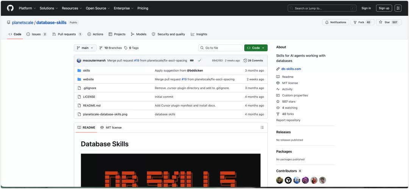Open README outline list icon
409x189 pixels.
click(262, 128)
